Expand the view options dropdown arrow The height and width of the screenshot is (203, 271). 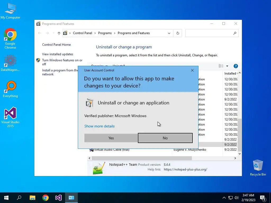(227, 66)
